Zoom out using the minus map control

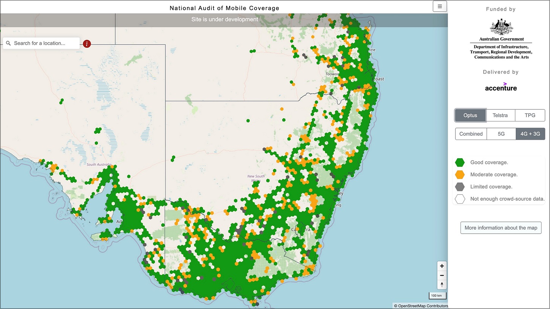click(x=442, y=275)
